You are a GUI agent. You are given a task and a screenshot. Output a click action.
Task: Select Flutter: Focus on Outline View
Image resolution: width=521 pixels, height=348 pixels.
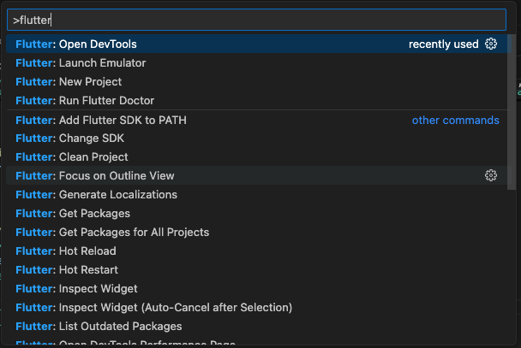pyautogui.click(x=259, y=175)
